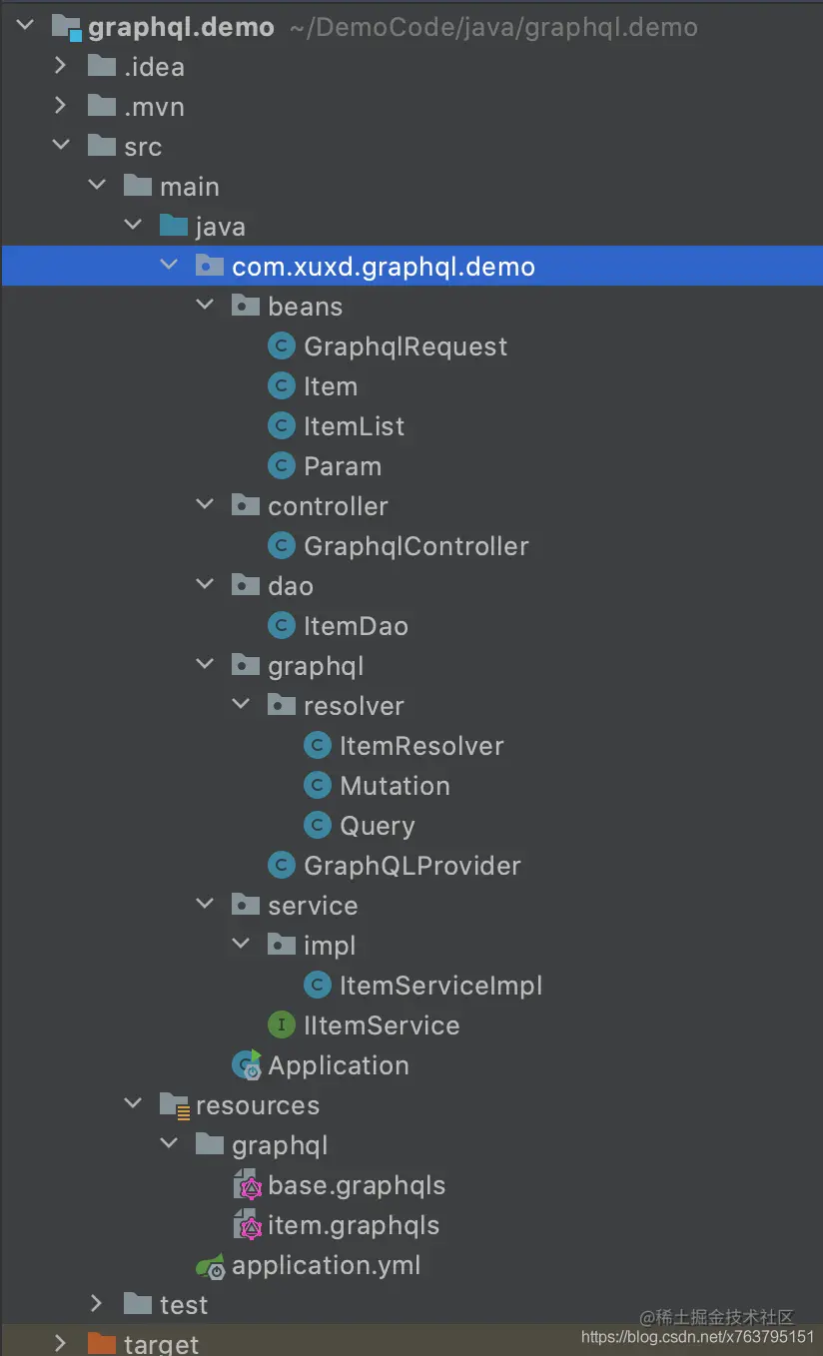Image resolution: width=823 pixels, height=1356 pixels.
Task: Click the GraphqlRequest class icon
Action: tap(281, 345)
